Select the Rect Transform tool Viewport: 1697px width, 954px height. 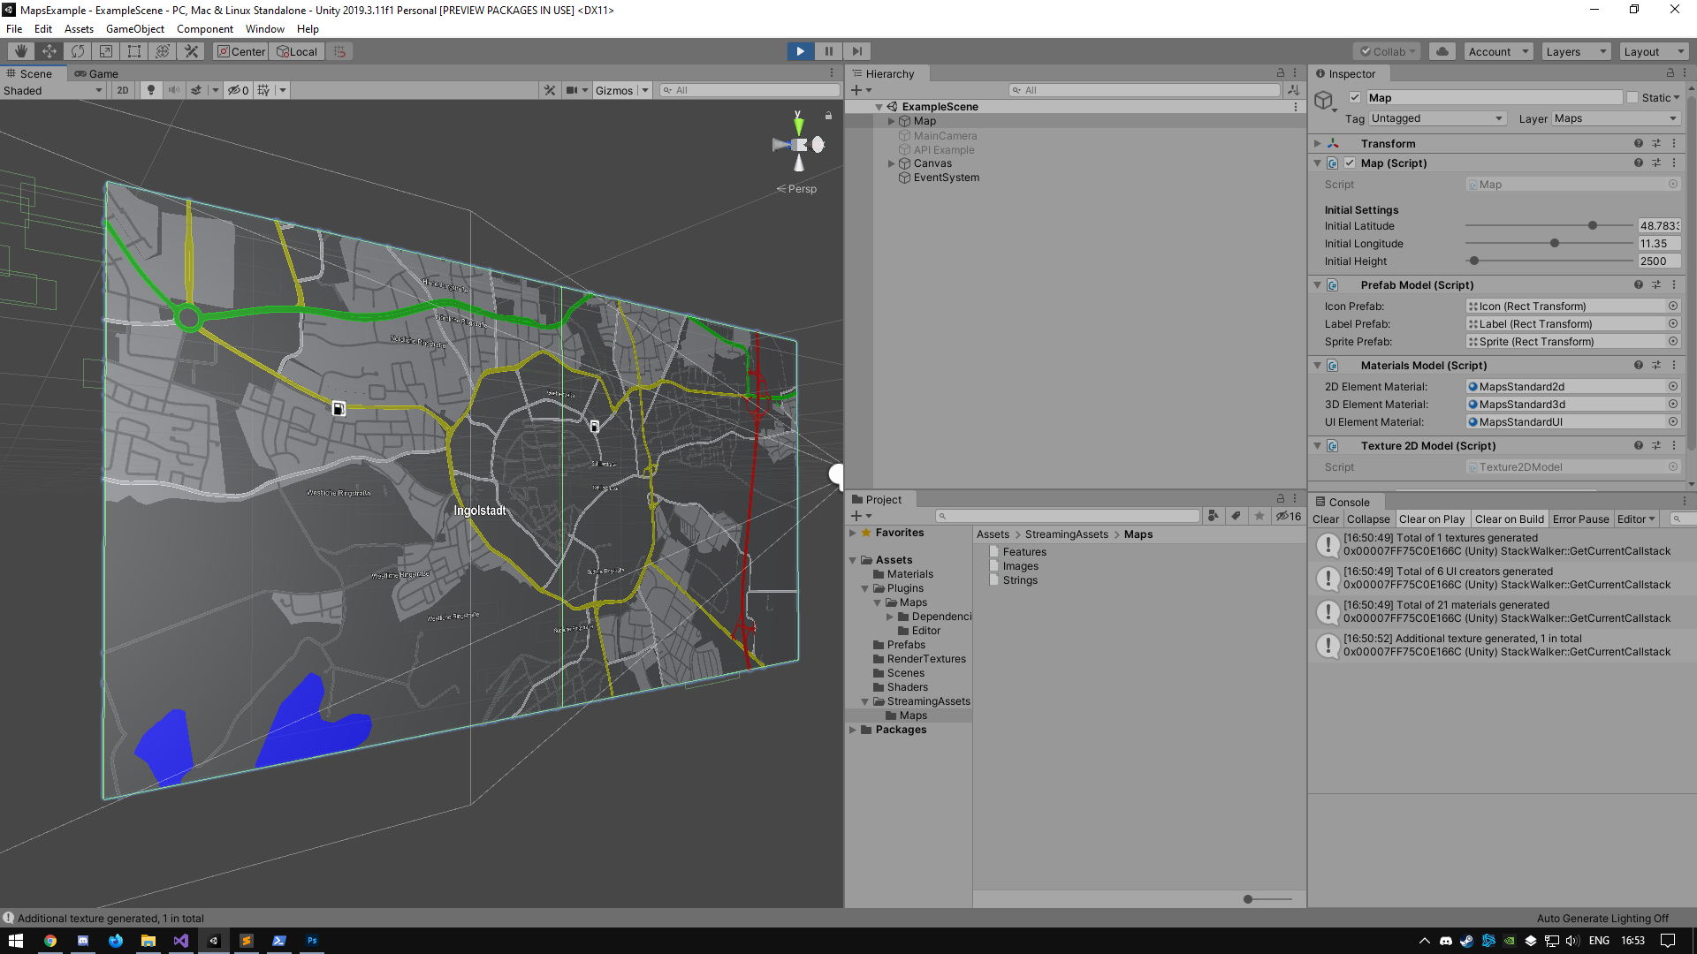point(134,51)
